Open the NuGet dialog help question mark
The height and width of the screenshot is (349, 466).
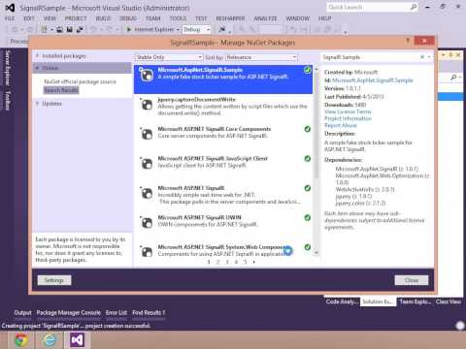[408, 41]
